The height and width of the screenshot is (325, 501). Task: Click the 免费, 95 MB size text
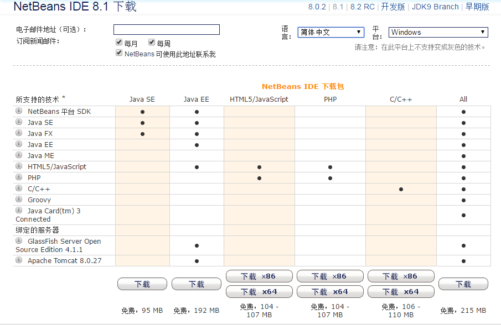click(x=142, y=310)
